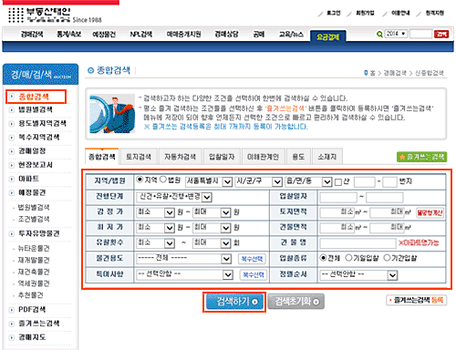Click 복수선택 next to 특이사항
This screenshot has width=456, height=350.
click(x=254, y=274)
